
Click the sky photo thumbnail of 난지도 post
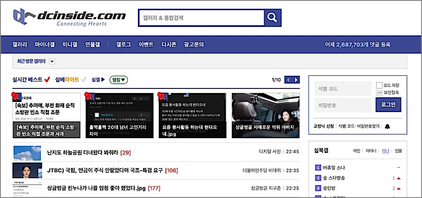[27, 153]
